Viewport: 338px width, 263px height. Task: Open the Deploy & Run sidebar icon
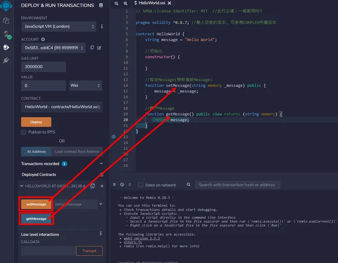click(x=6, y=47)
